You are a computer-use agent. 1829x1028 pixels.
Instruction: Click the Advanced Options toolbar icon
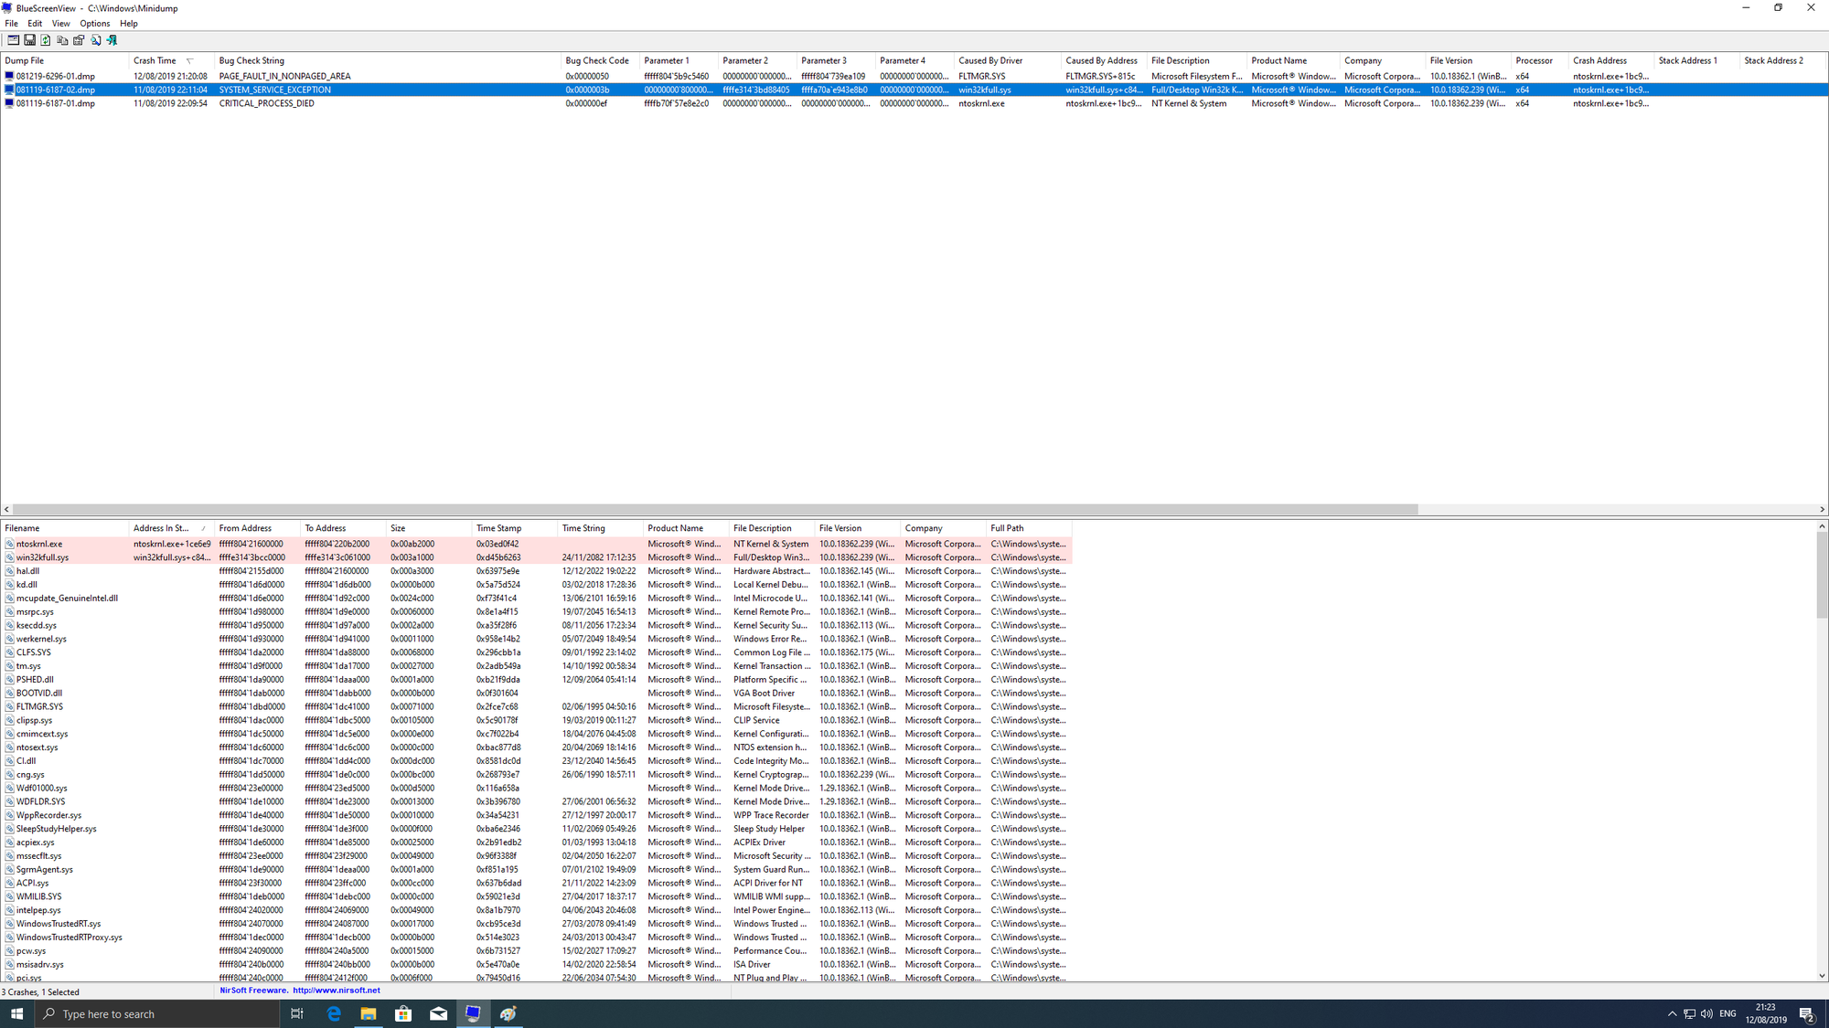[13, 40]
